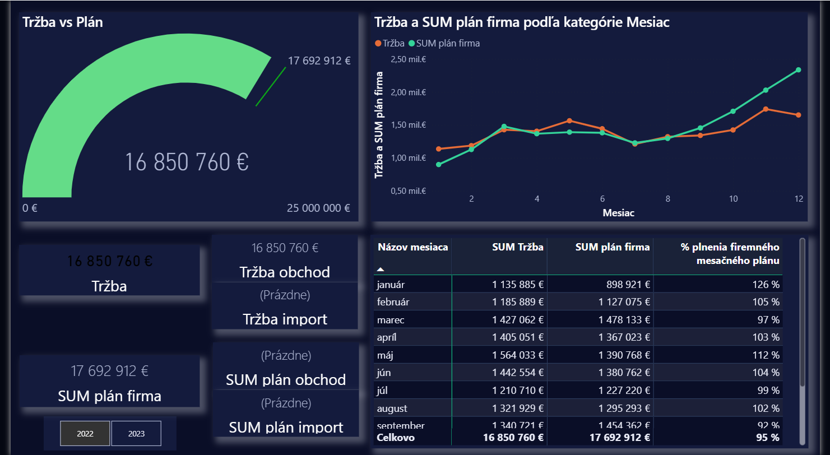Click the Tržba import card label
830x455 pixels.
[x=285, y=319]
